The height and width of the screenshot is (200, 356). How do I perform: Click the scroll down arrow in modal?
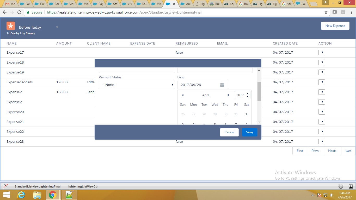point(259,122)
